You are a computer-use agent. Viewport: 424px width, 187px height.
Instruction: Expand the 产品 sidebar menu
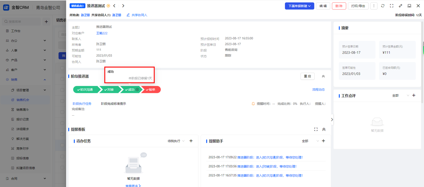(45, 60)
